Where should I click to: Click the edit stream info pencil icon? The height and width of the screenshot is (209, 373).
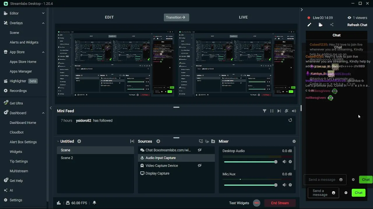[x=309, y=25]
